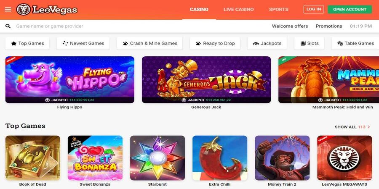Open the Promotions link
The height and width of the screenshot is (189, 379).
[329, 26]
